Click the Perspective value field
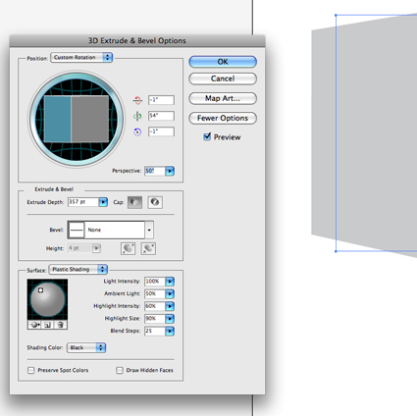 point(155,171)
